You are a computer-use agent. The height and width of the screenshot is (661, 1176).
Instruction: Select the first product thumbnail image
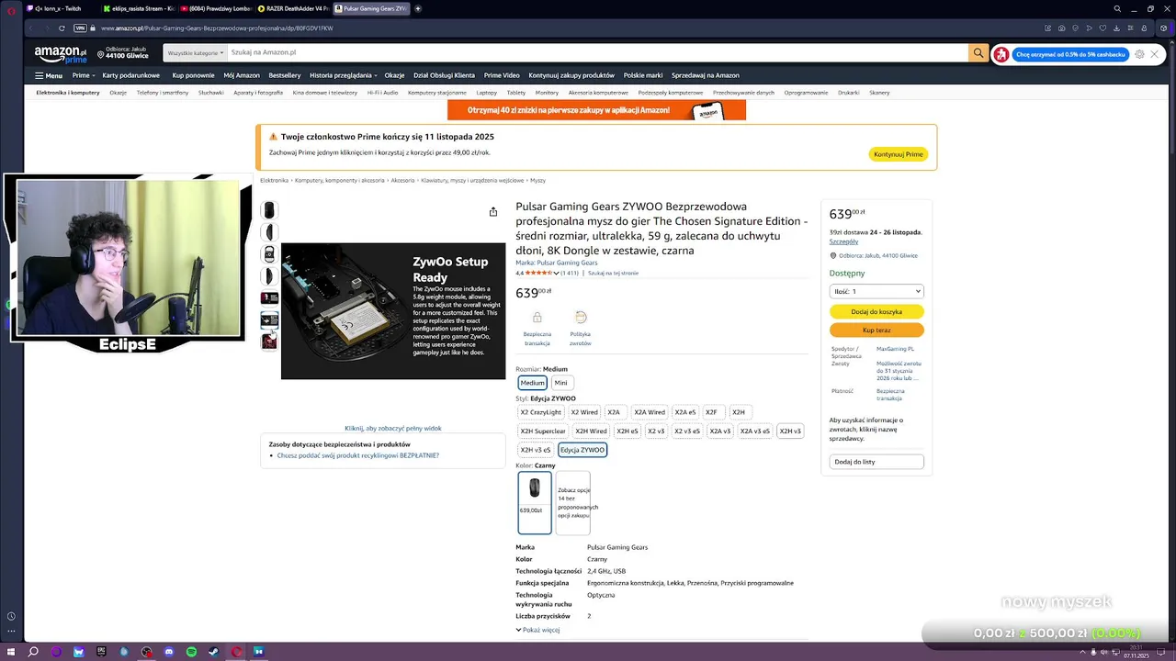point(269,210)
